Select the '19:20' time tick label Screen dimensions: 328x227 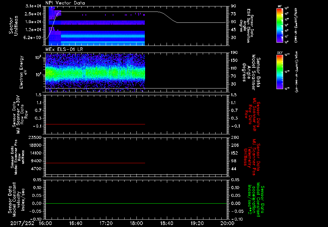(197, 223)
